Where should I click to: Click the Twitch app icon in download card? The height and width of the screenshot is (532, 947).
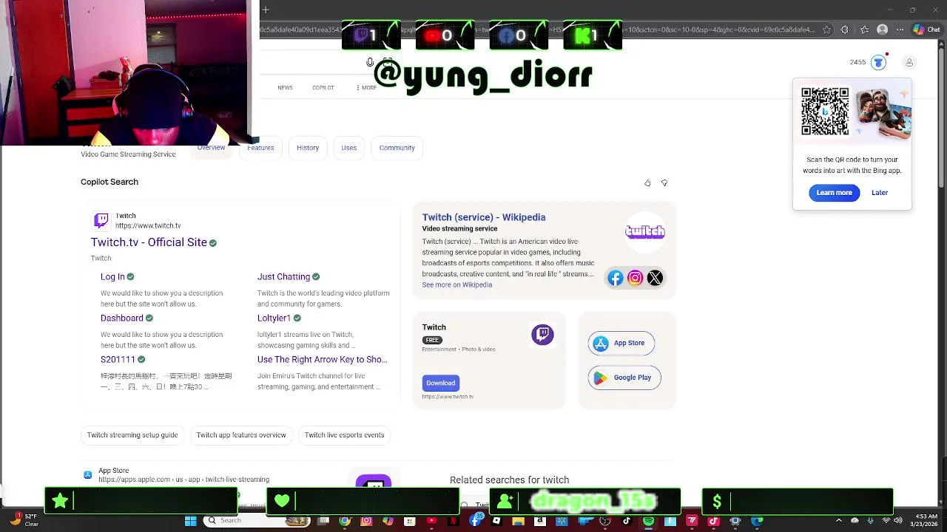coord(542,335)
